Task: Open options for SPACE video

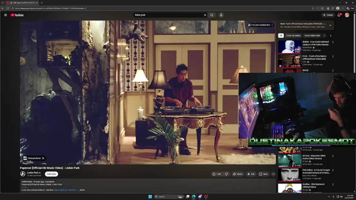Action: 333,71
